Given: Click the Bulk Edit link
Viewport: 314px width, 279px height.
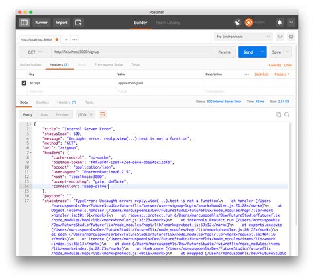Looking at the screenshot, I should 262,74.
